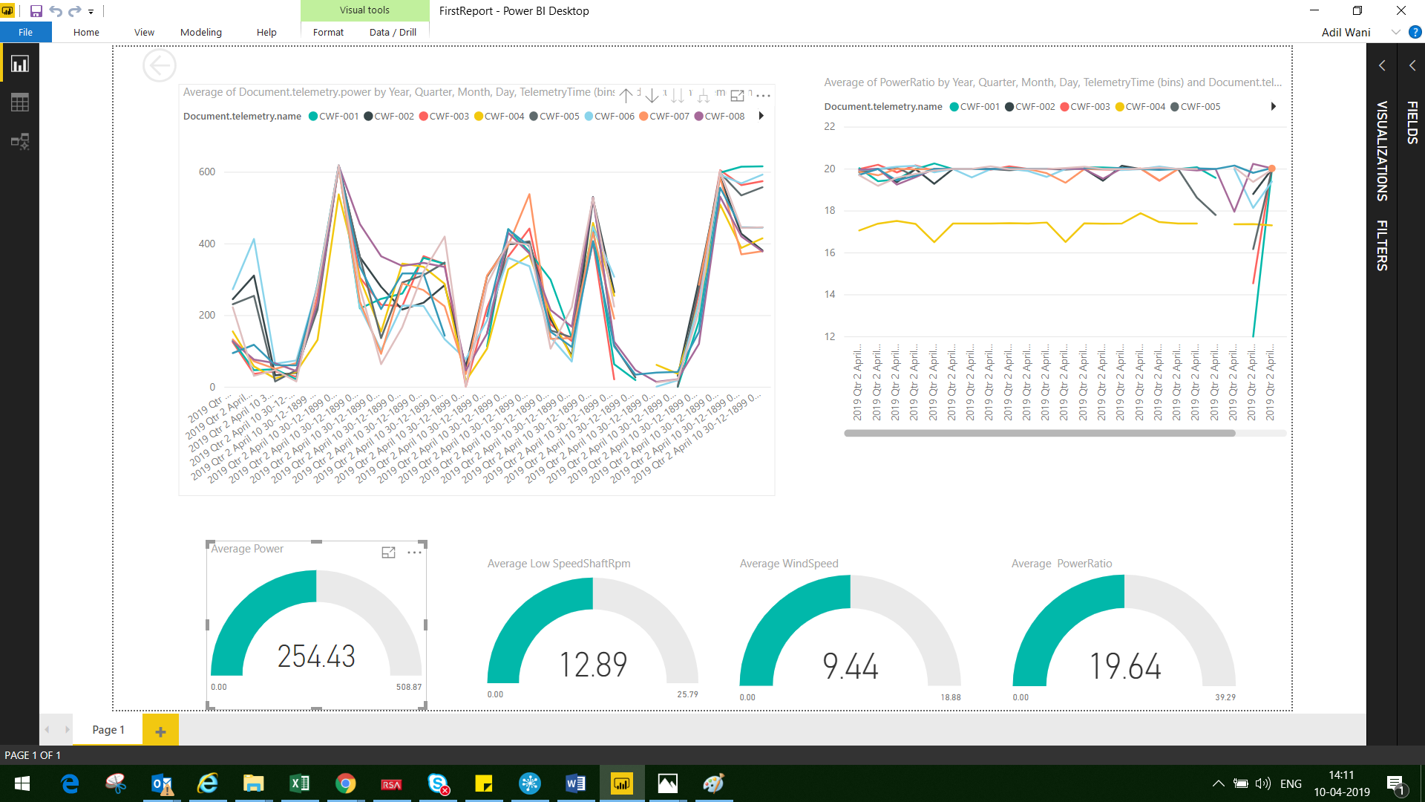
Task: Click the blue Help question mark icon
Action: [x=1415, y=32]
